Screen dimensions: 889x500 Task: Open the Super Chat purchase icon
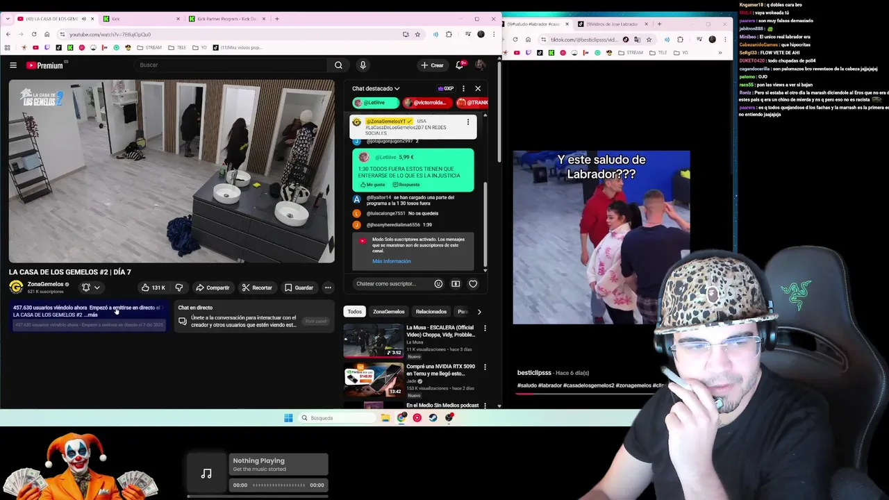pyautogui.click(x=456, y=283)
